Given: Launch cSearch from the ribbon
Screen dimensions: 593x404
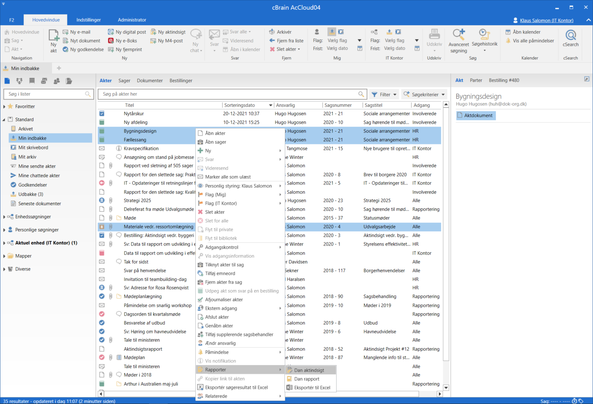Looking at the screenshot, I should (x=570, y=39).
